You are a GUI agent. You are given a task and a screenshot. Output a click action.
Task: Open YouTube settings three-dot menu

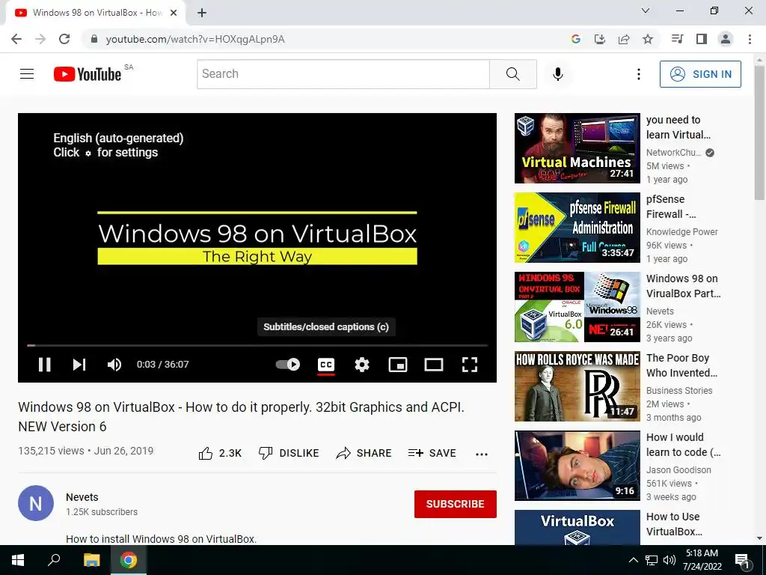[x=639, y=74]
